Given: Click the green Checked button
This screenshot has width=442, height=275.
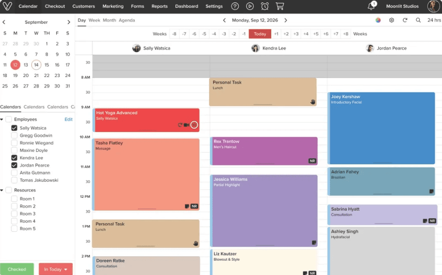Looking at the screenshot, I should [x=17, y=269].
